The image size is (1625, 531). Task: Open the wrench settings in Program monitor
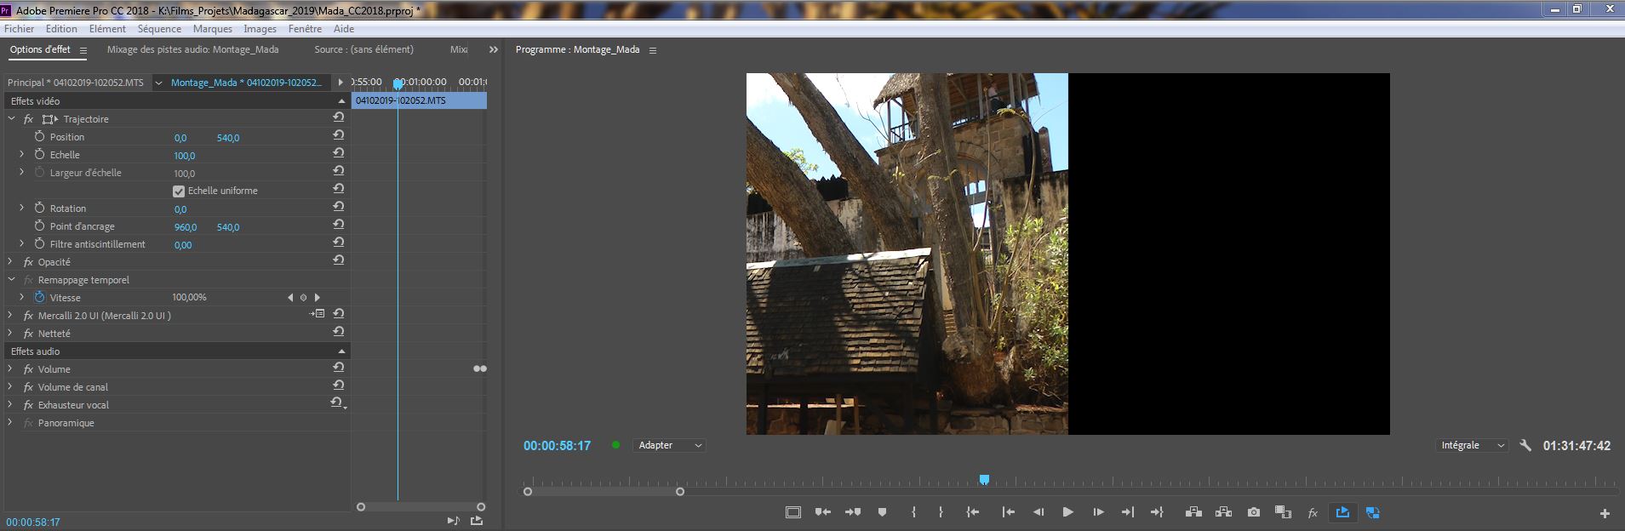(x=1525, y=445)
